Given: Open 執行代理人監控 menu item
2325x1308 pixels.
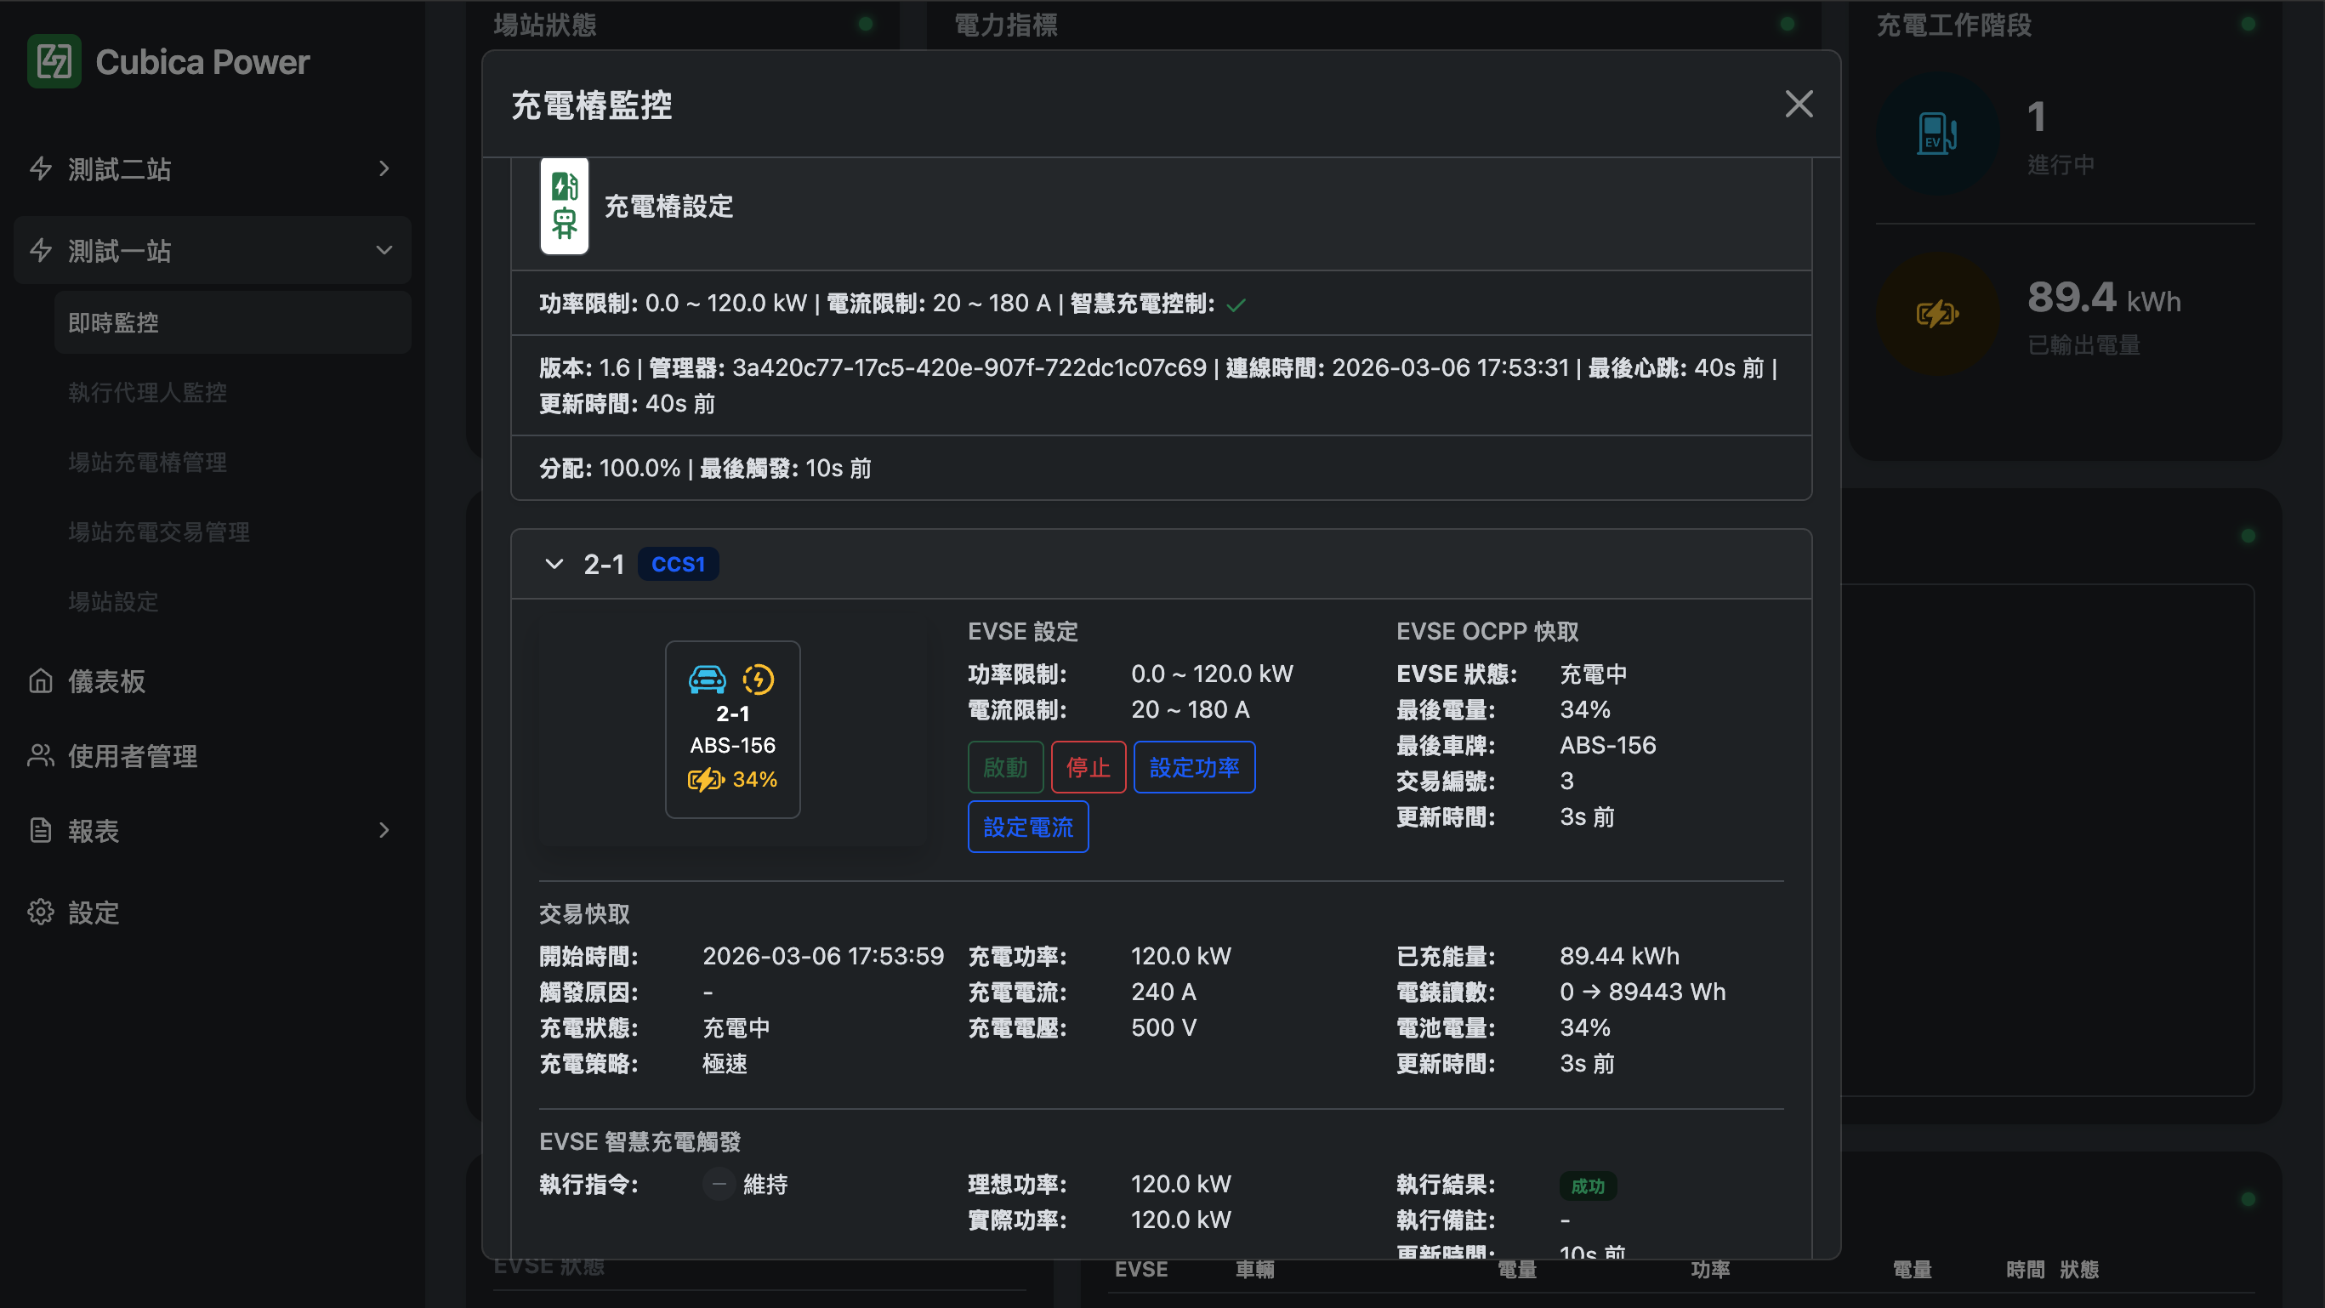Looking at the screenshot, I should tap(148, 392).
